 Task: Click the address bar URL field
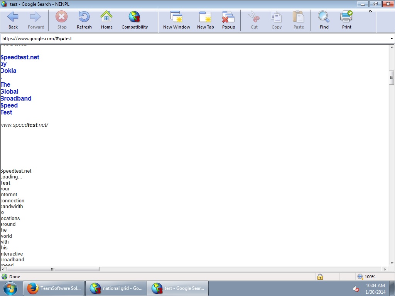[194, 39]
